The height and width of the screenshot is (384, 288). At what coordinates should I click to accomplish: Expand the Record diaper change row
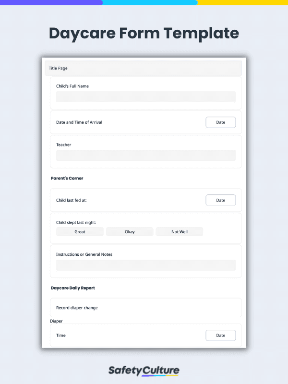[x=146, y=308]
